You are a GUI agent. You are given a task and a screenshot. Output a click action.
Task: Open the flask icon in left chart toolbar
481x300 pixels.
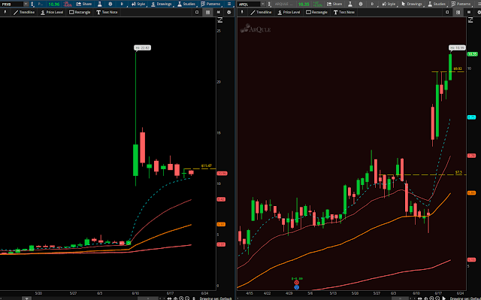[100, 4]
